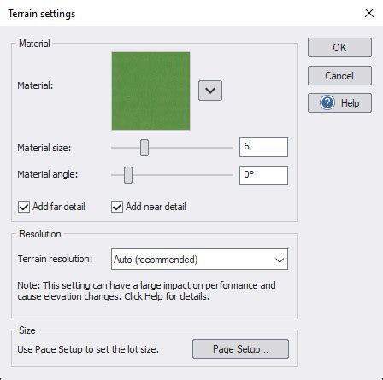Viewport: 383px width, 380px height.
Task: Click the Material angle value field
Action: click(x=263, y=175)
